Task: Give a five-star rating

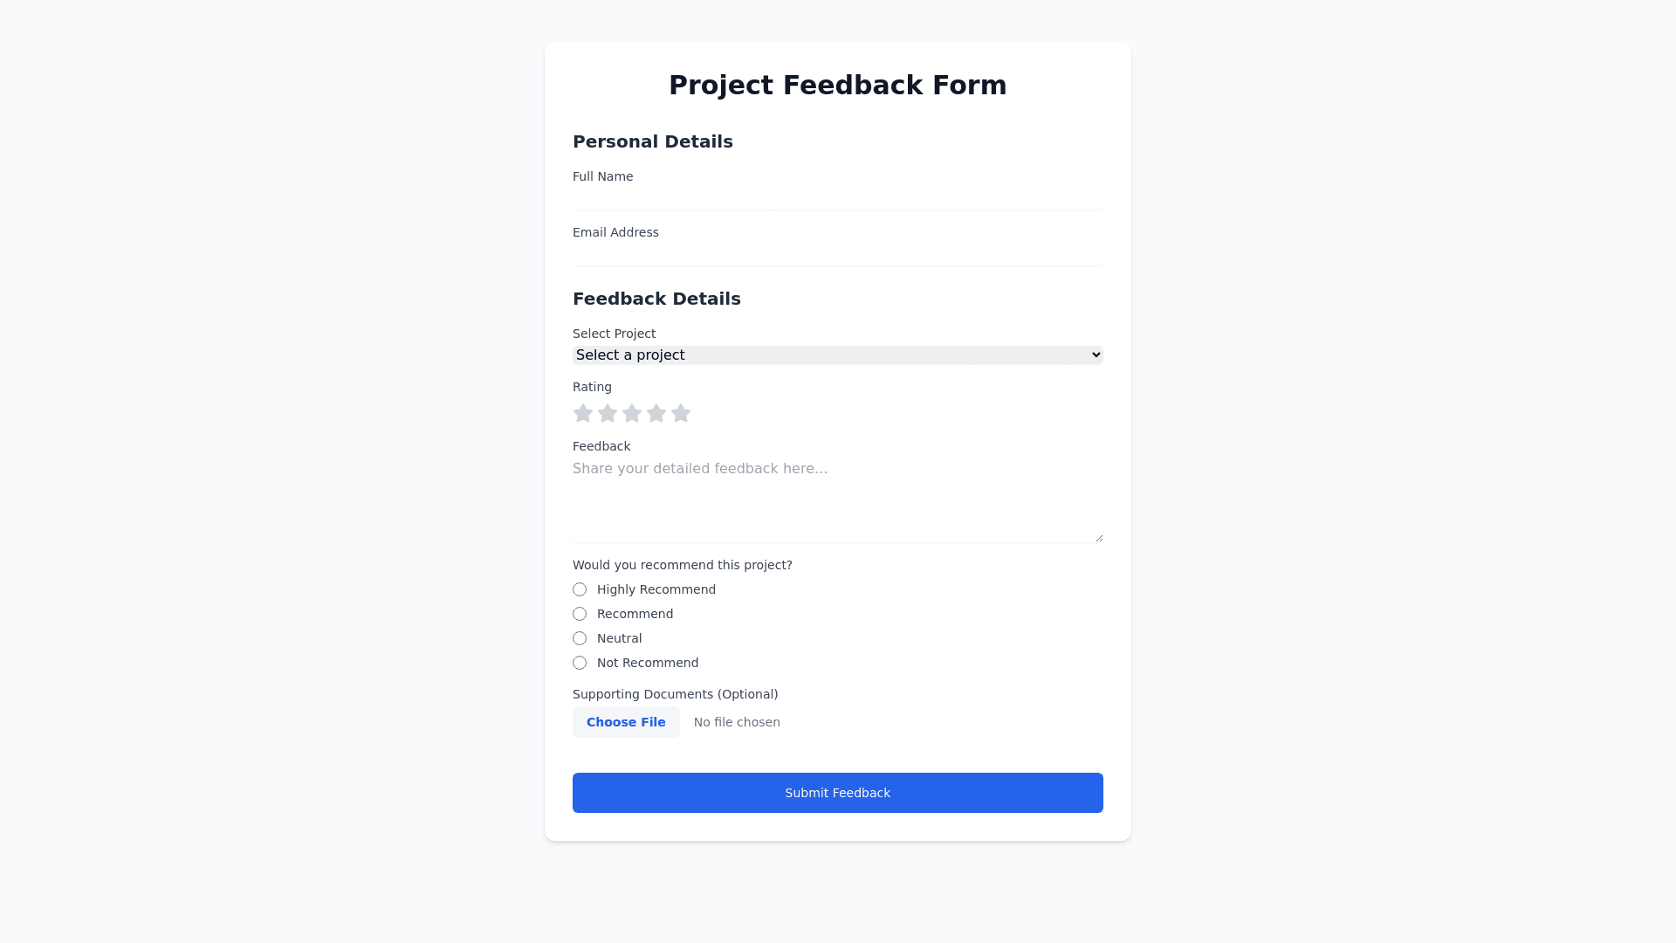Action: [x=681, y=413]
